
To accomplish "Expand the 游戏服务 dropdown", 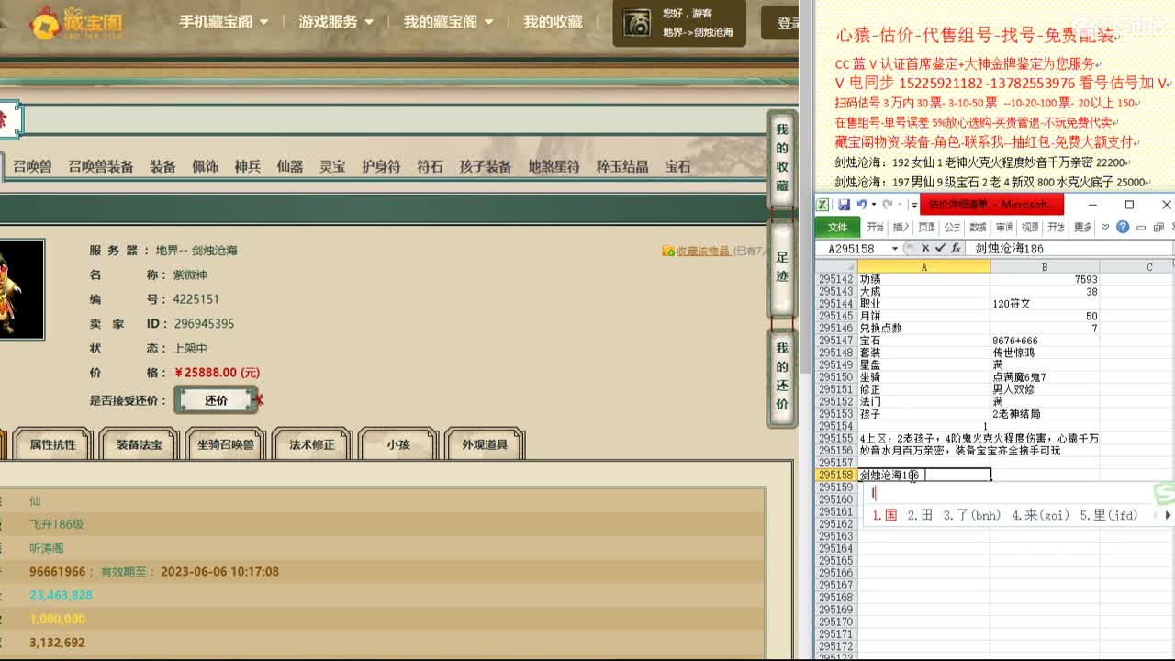I will 328,20.
